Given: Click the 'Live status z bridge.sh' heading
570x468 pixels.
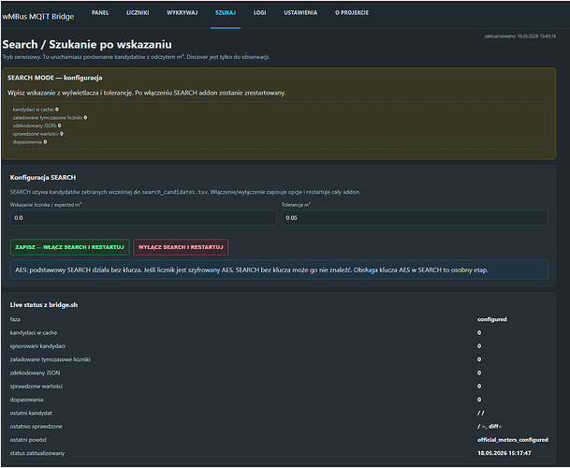Looking at the screenshot, I should click(x=44, y=305).
